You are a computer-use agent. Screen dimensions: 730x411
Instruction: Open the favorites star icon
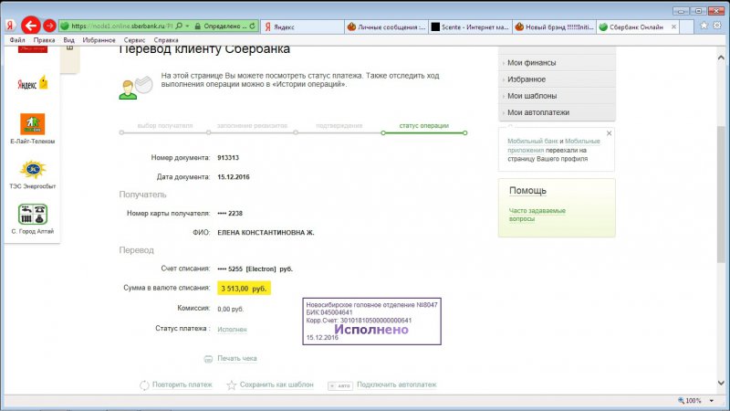(704, 26)
